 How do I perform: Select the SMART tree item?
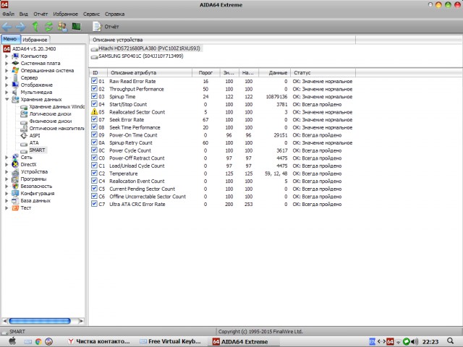coord(37,150)
